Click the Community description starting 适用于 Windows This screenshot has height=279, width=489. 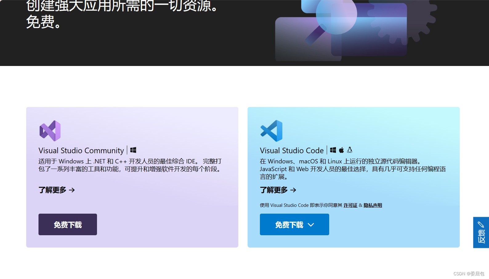130,165
